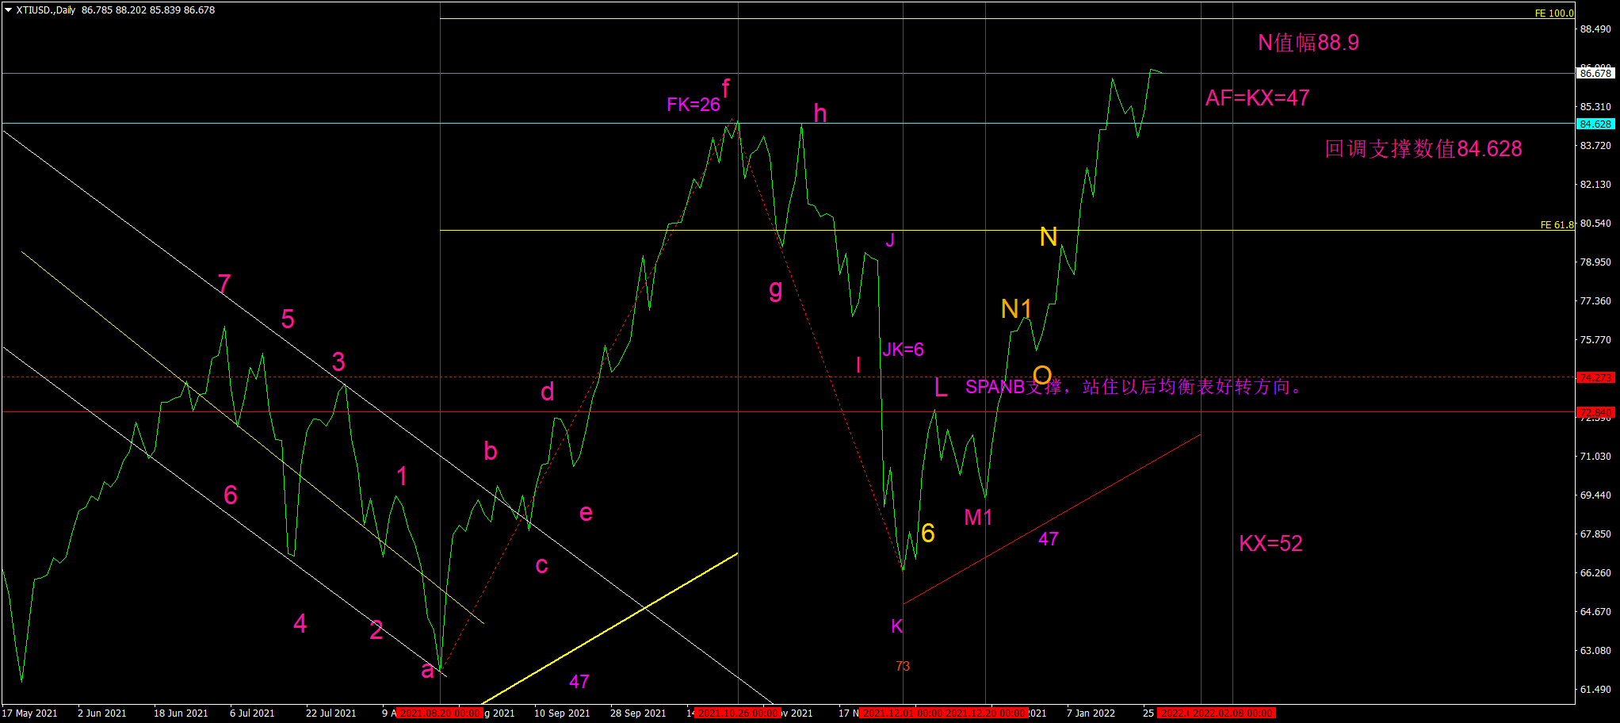Select the orange 'O' wave label
This screenshot has width=1620, height=723.
click(1042, 376)
